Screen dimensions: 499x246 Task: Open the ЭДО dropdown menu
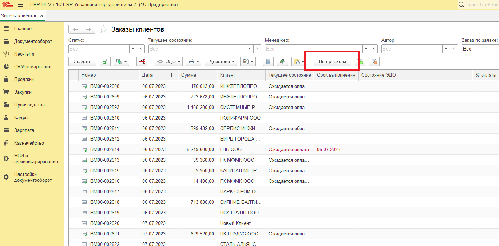tap(169, 62)
